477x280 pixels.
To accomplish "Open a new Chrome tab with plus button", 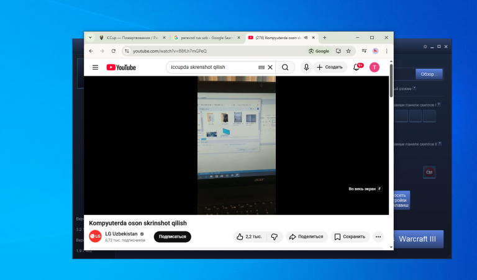I will (x=325, y=38).
